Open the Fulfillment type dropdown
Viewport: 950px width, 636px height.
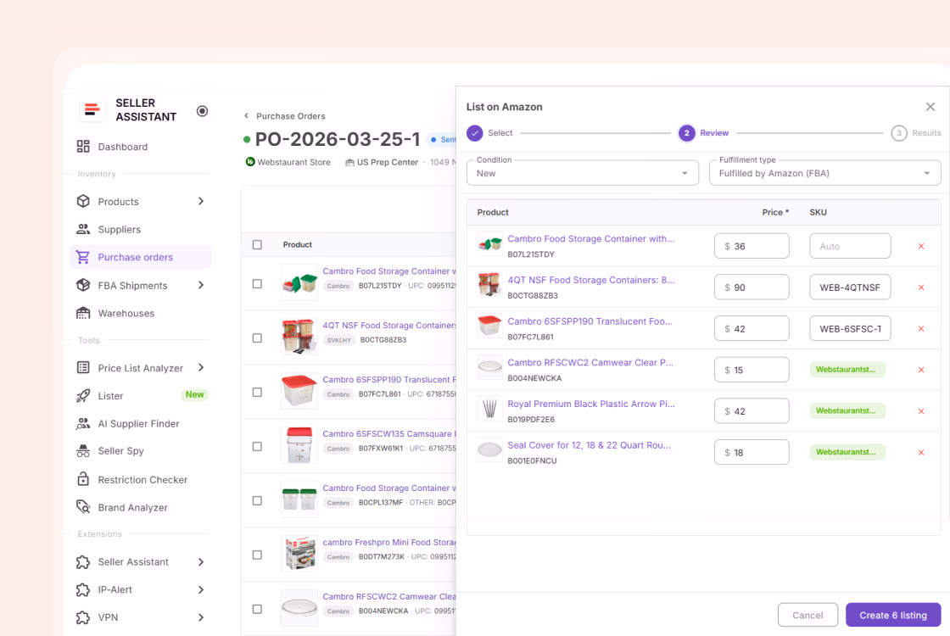tap(824, 173)
